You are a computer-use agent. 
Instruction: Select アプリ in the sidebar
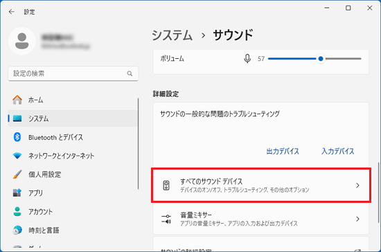tap(73, 192)
